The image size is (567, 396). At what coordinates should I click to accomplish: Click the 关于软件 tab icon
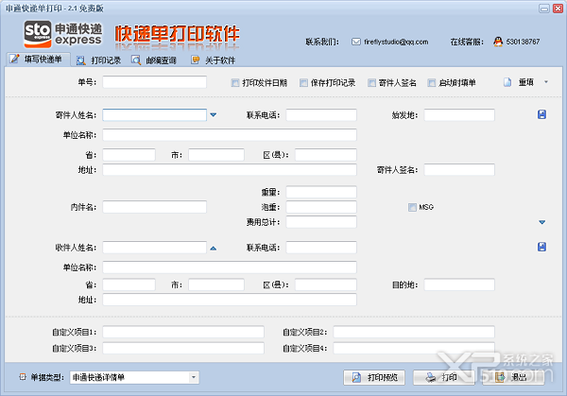point(196,60)
